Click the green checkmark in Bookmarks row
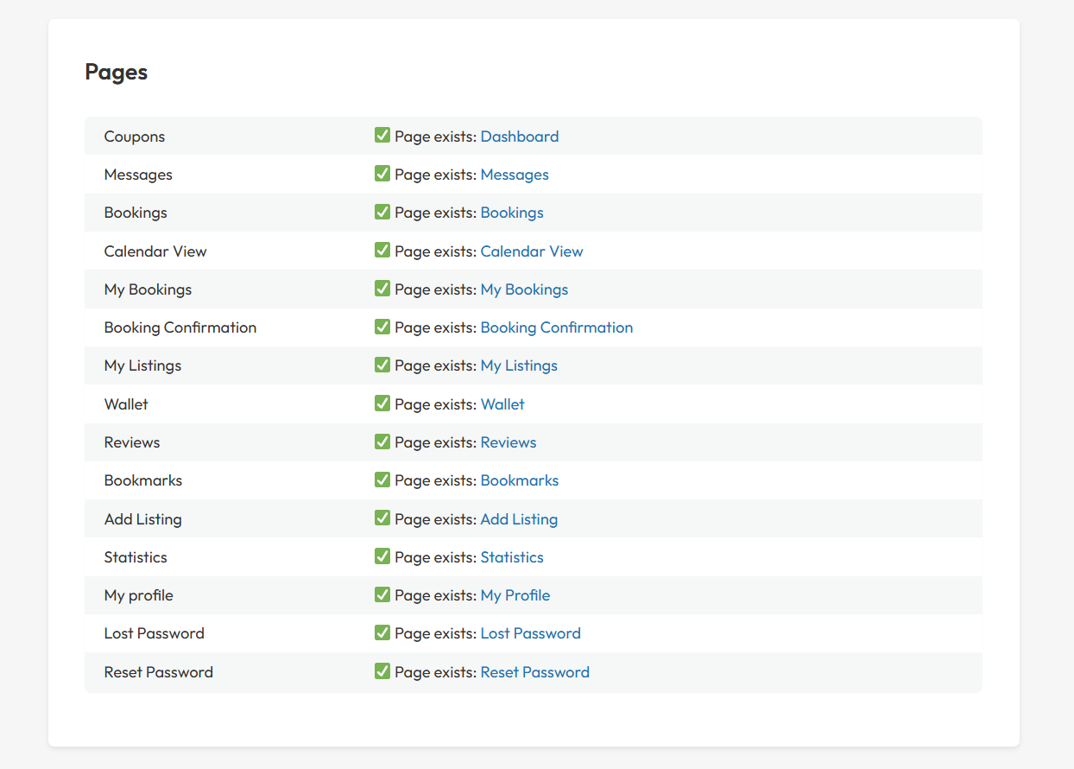This screenshot has width=1074, height=769. point(382,480)
